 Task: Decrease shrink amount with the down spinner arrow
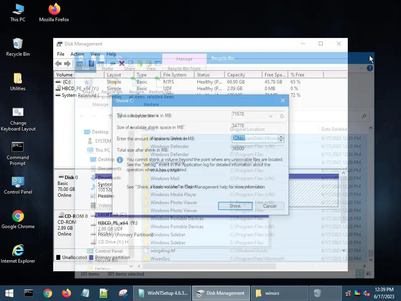coord(281,140)
